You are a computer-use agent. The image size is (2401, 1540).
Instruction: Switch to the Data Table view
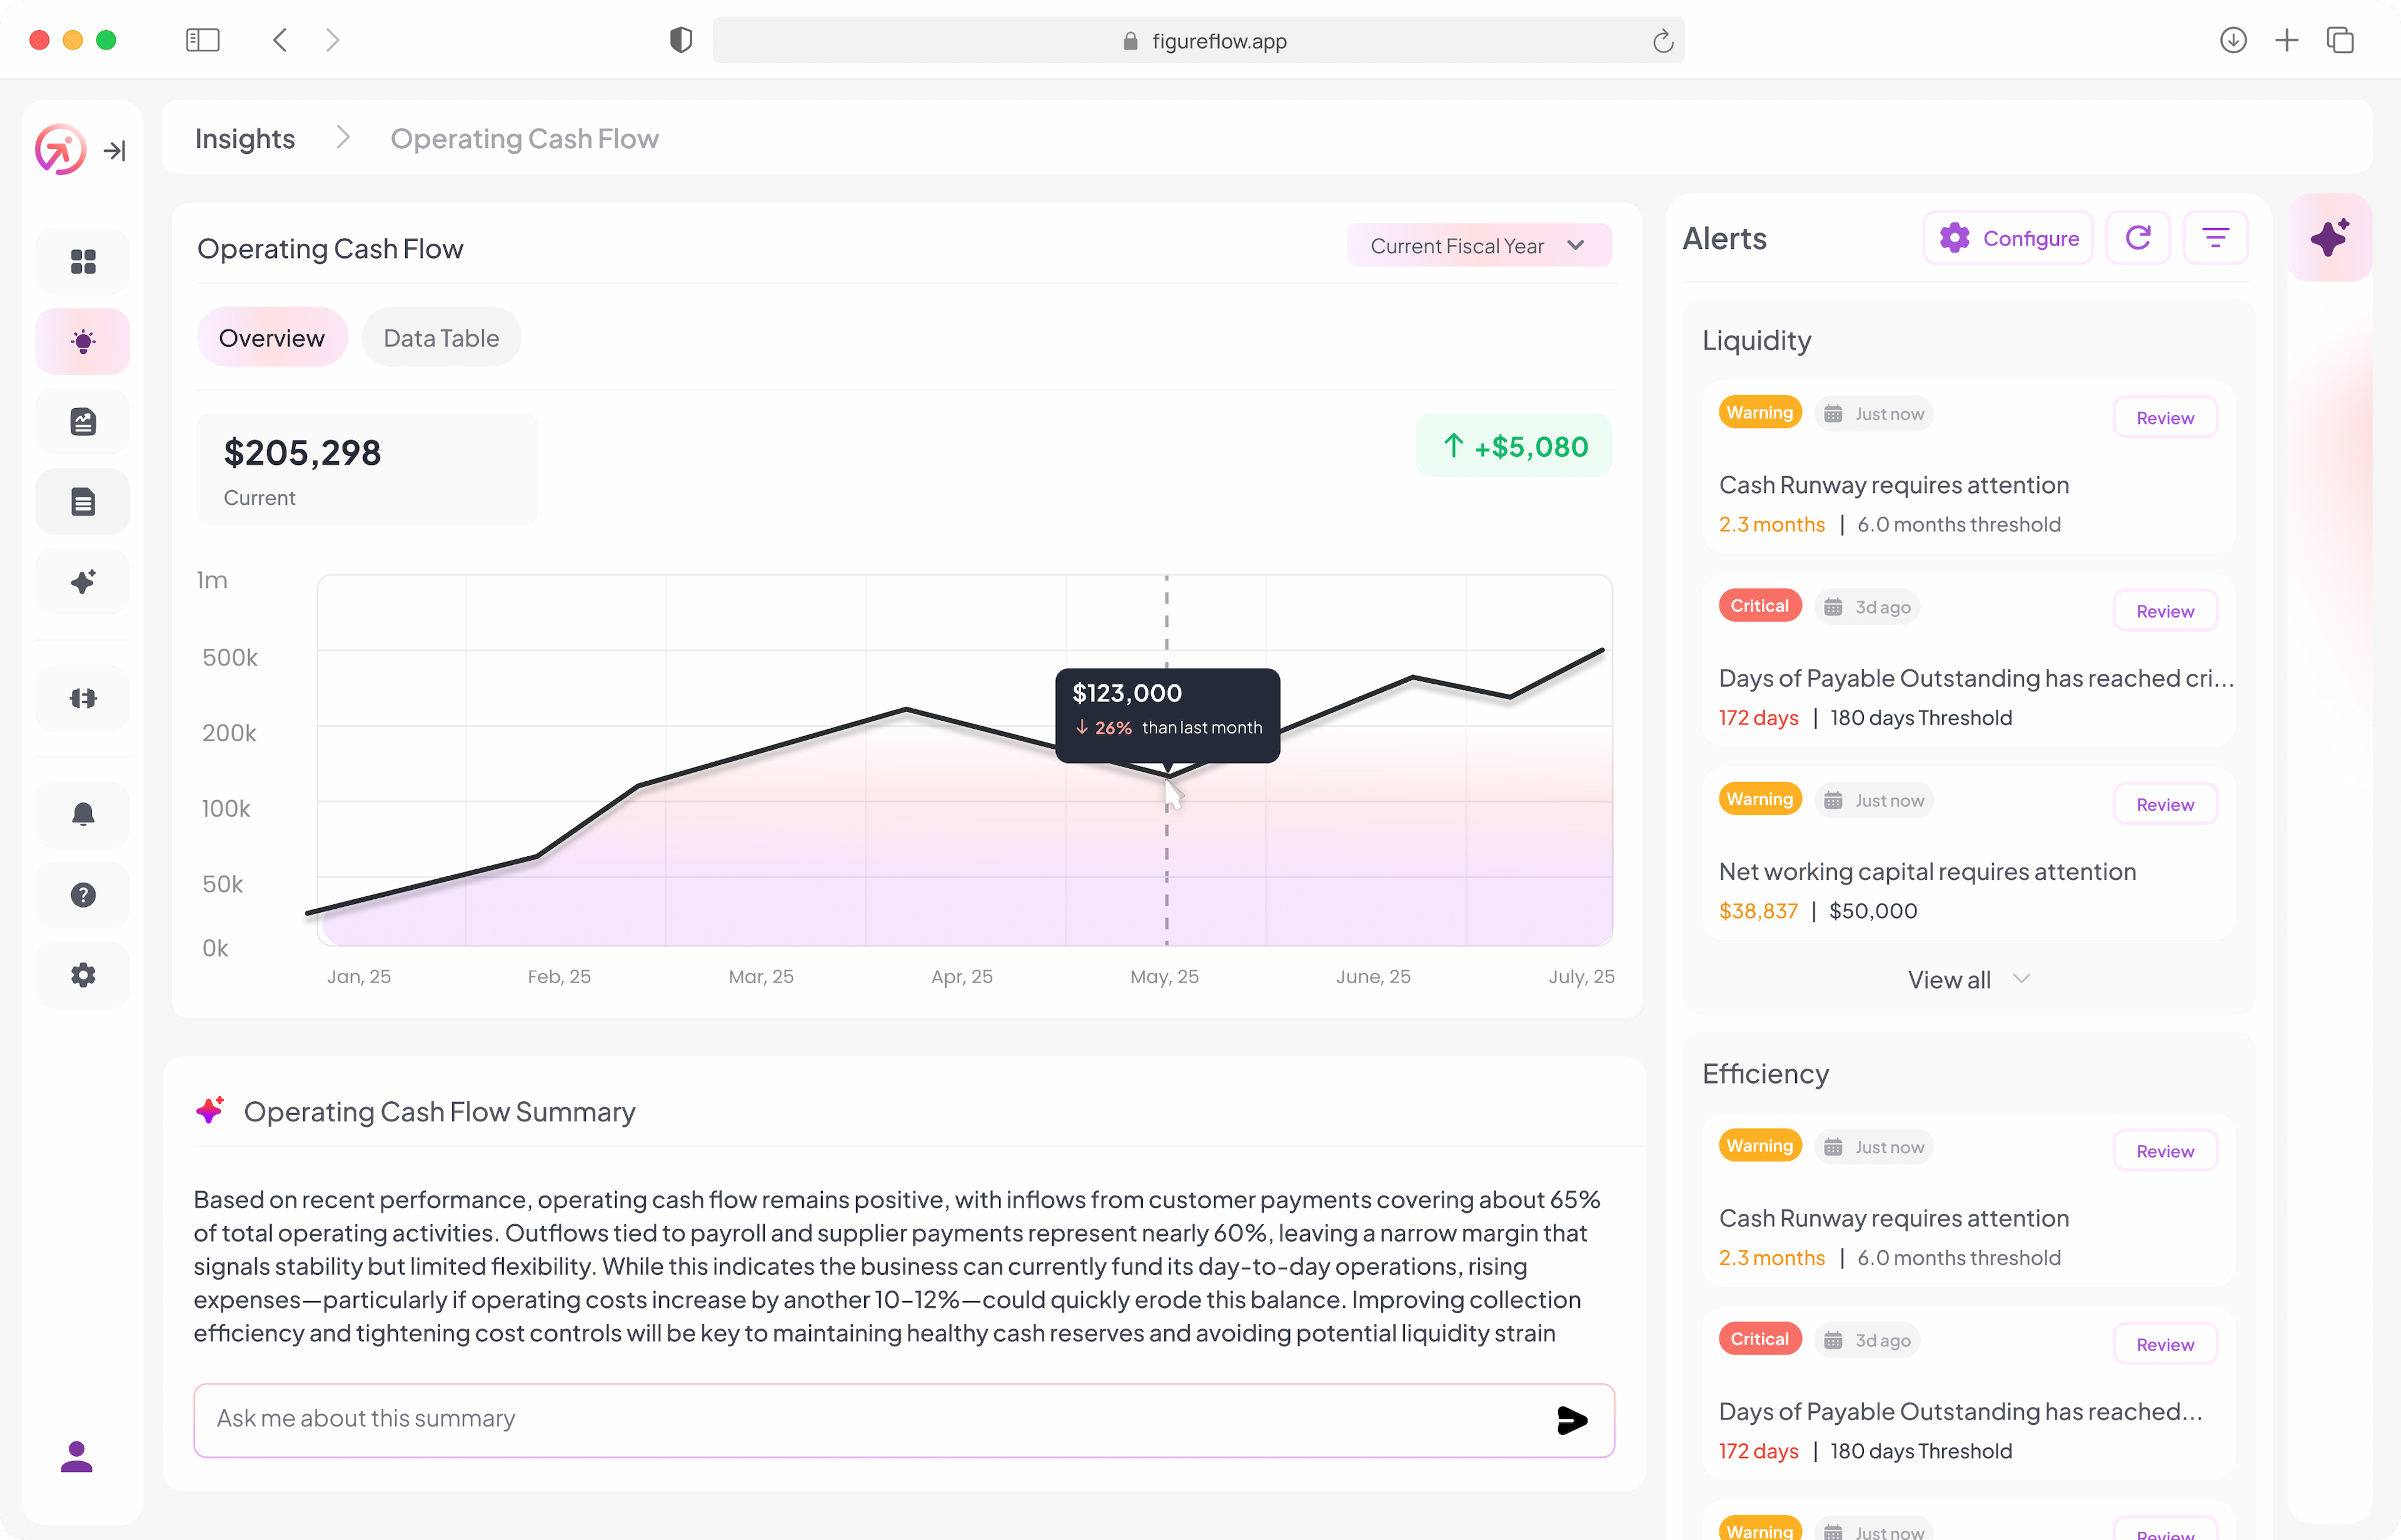(x=441, y=337)
